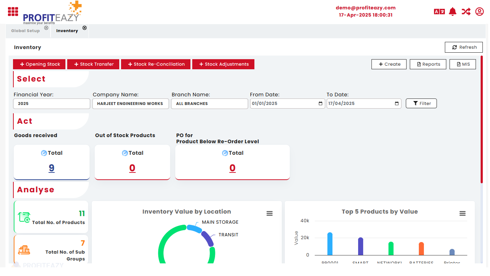
Task: Switch to the Global Setup tab
Action: (25, 31)
